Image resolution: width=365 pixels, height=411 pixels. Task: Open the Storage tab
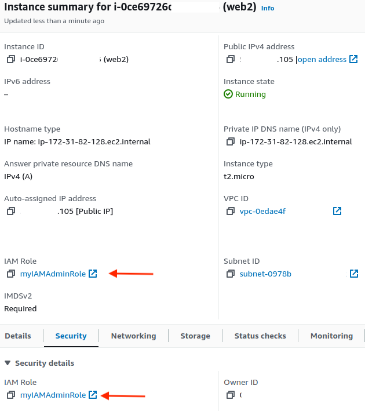pos(195,336)
